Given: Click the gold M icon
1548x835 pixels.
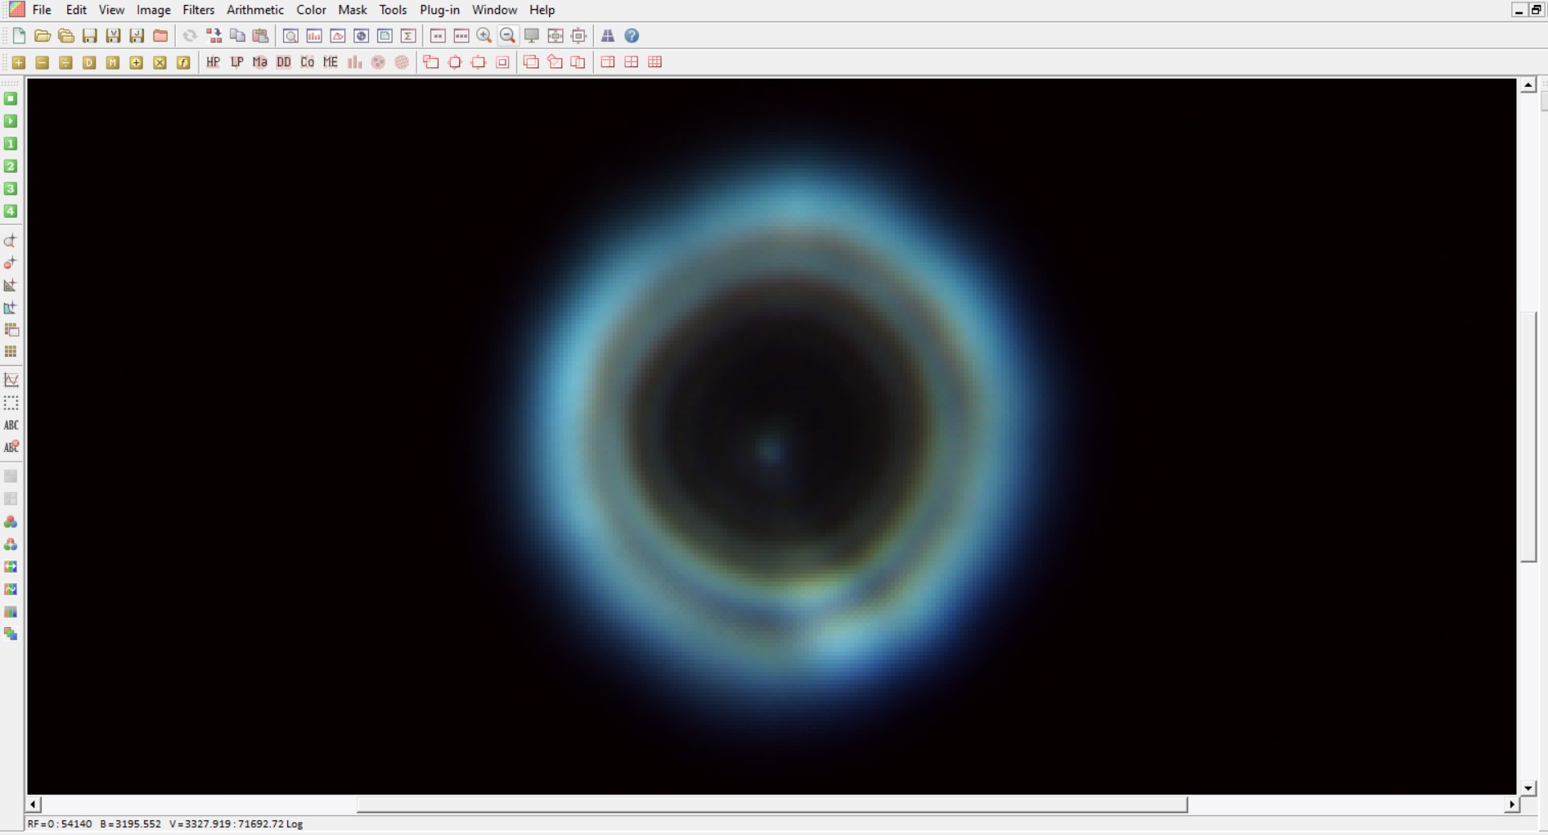Looking at the screenshot, I should point(113,62).
